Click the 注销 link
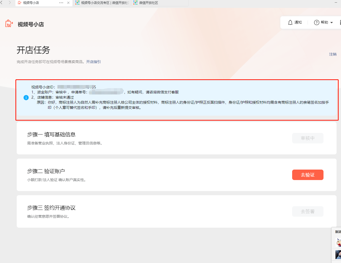This screenshot has width=341, height=263. (x=333, y=54)
